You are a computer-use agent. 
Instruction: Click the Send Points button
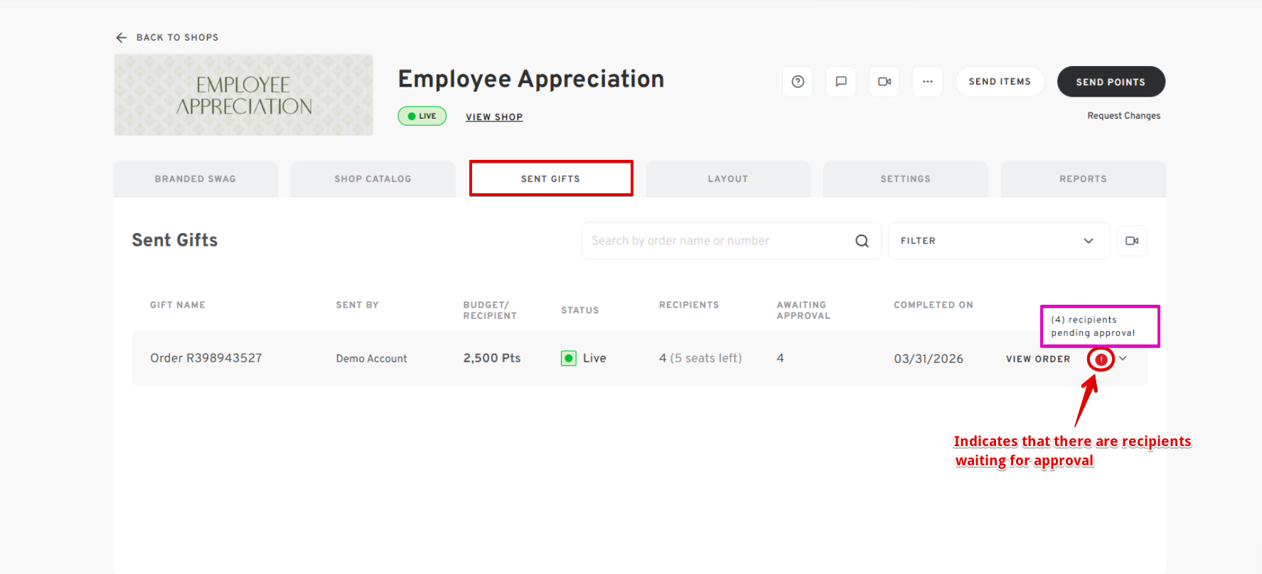pos(1111,82)
